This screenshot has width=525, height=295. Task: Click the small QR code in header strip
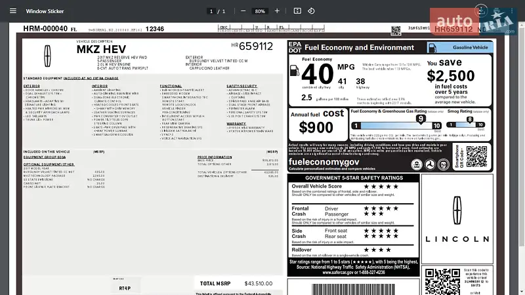pyautogui.click(x=396, y=31)
